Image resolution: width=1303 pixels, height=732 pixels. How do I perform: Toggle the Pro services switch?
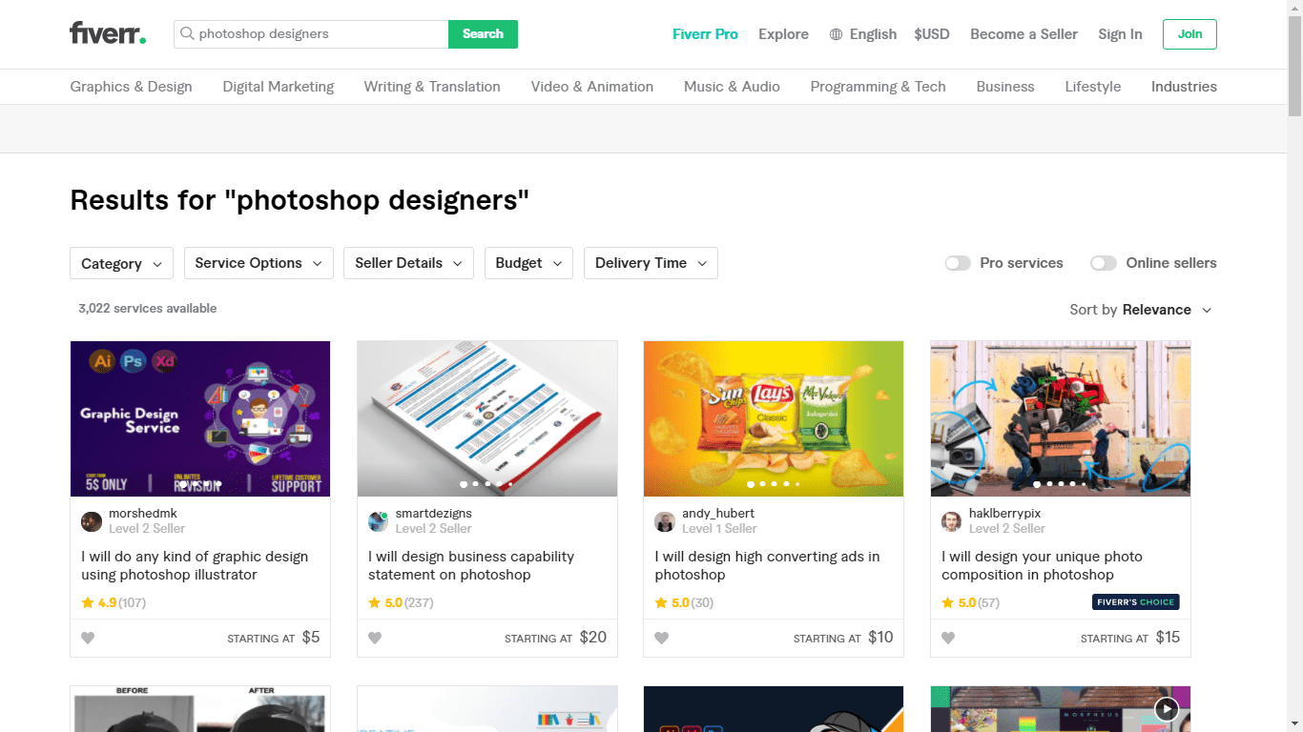tap(958, 263)
